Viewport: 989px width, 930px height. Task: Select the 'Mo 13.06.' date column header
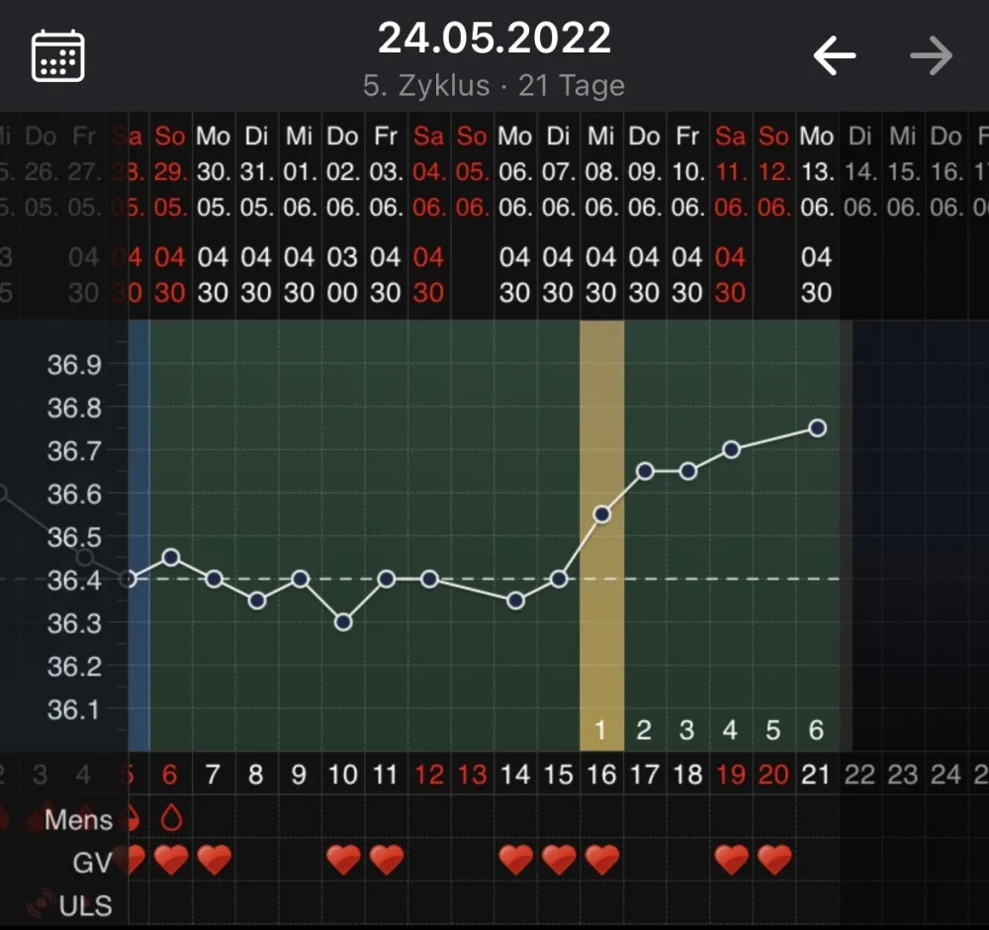[818, 171]
